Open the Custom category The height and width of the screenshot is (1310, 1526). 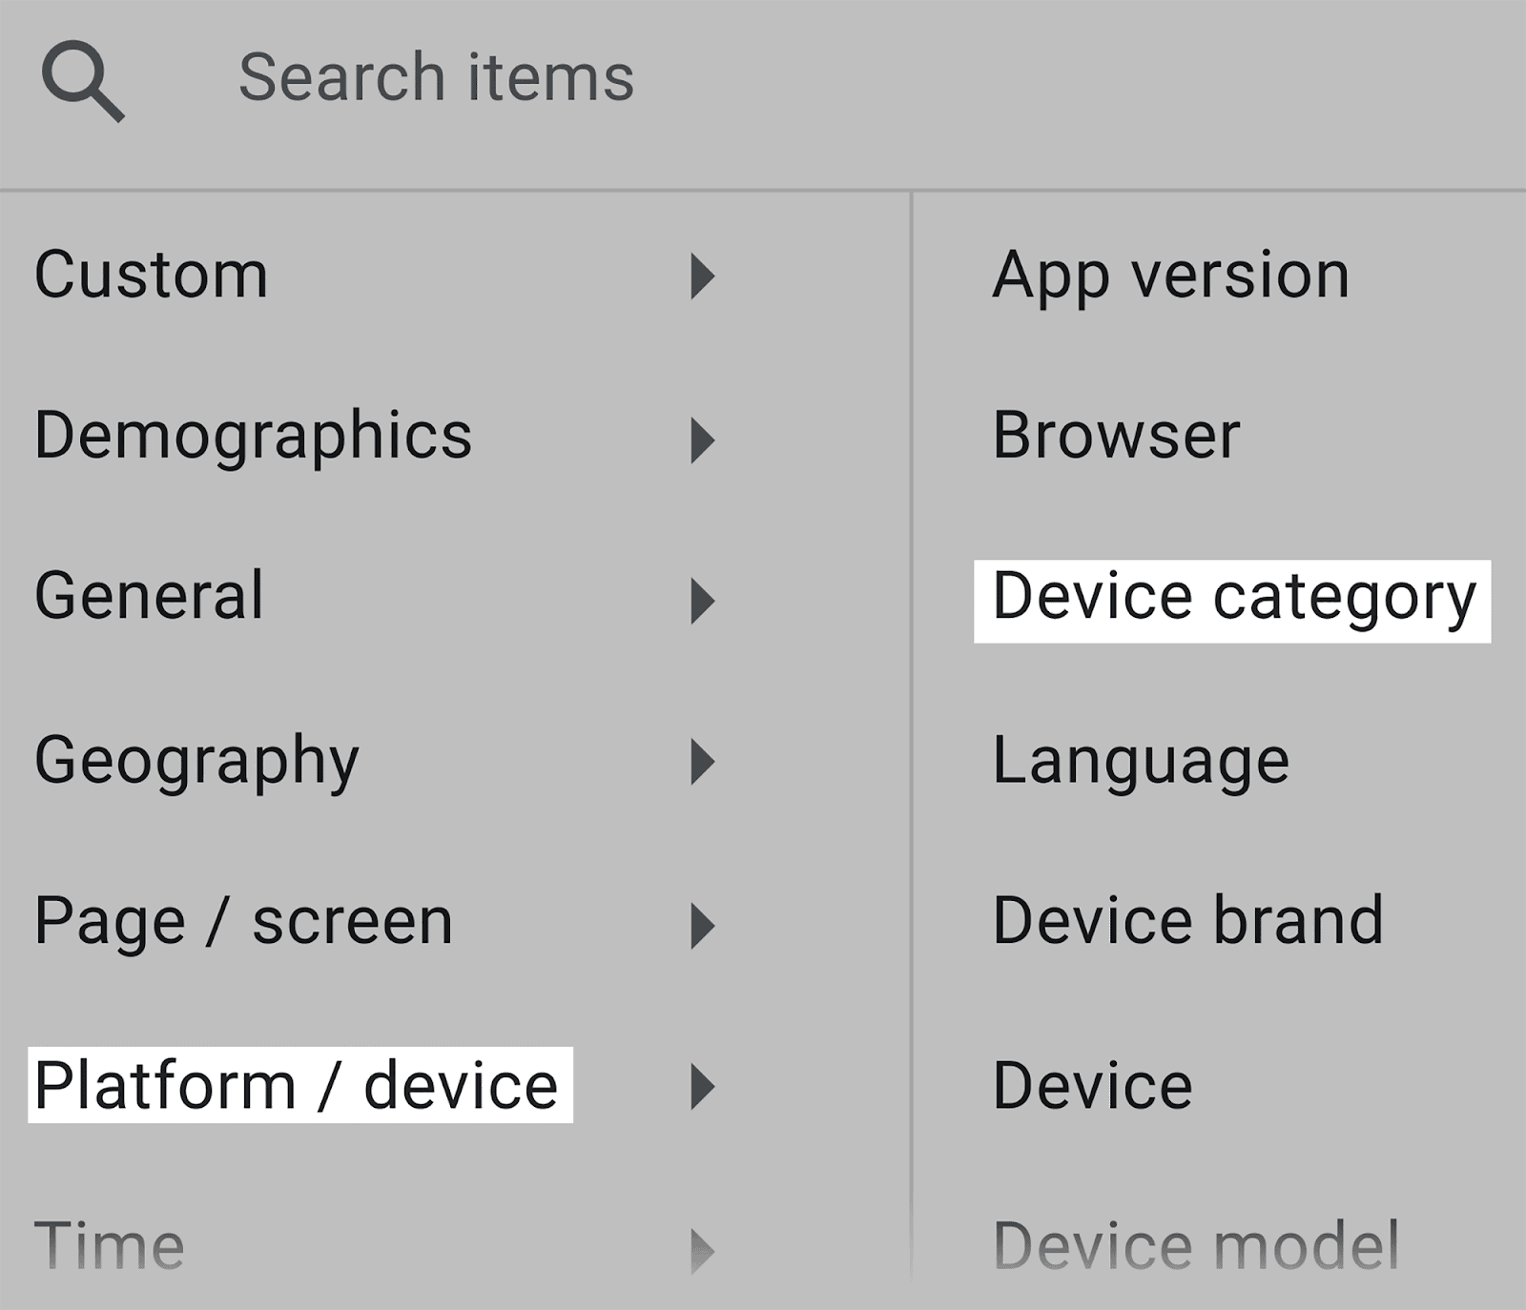152,276
